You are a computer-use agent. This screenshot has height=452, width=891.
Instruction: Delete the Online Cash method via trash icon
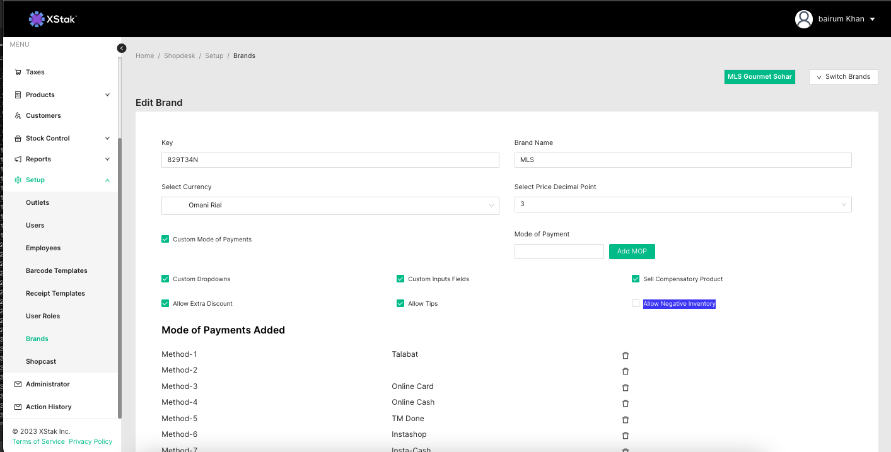pos(626,403)
